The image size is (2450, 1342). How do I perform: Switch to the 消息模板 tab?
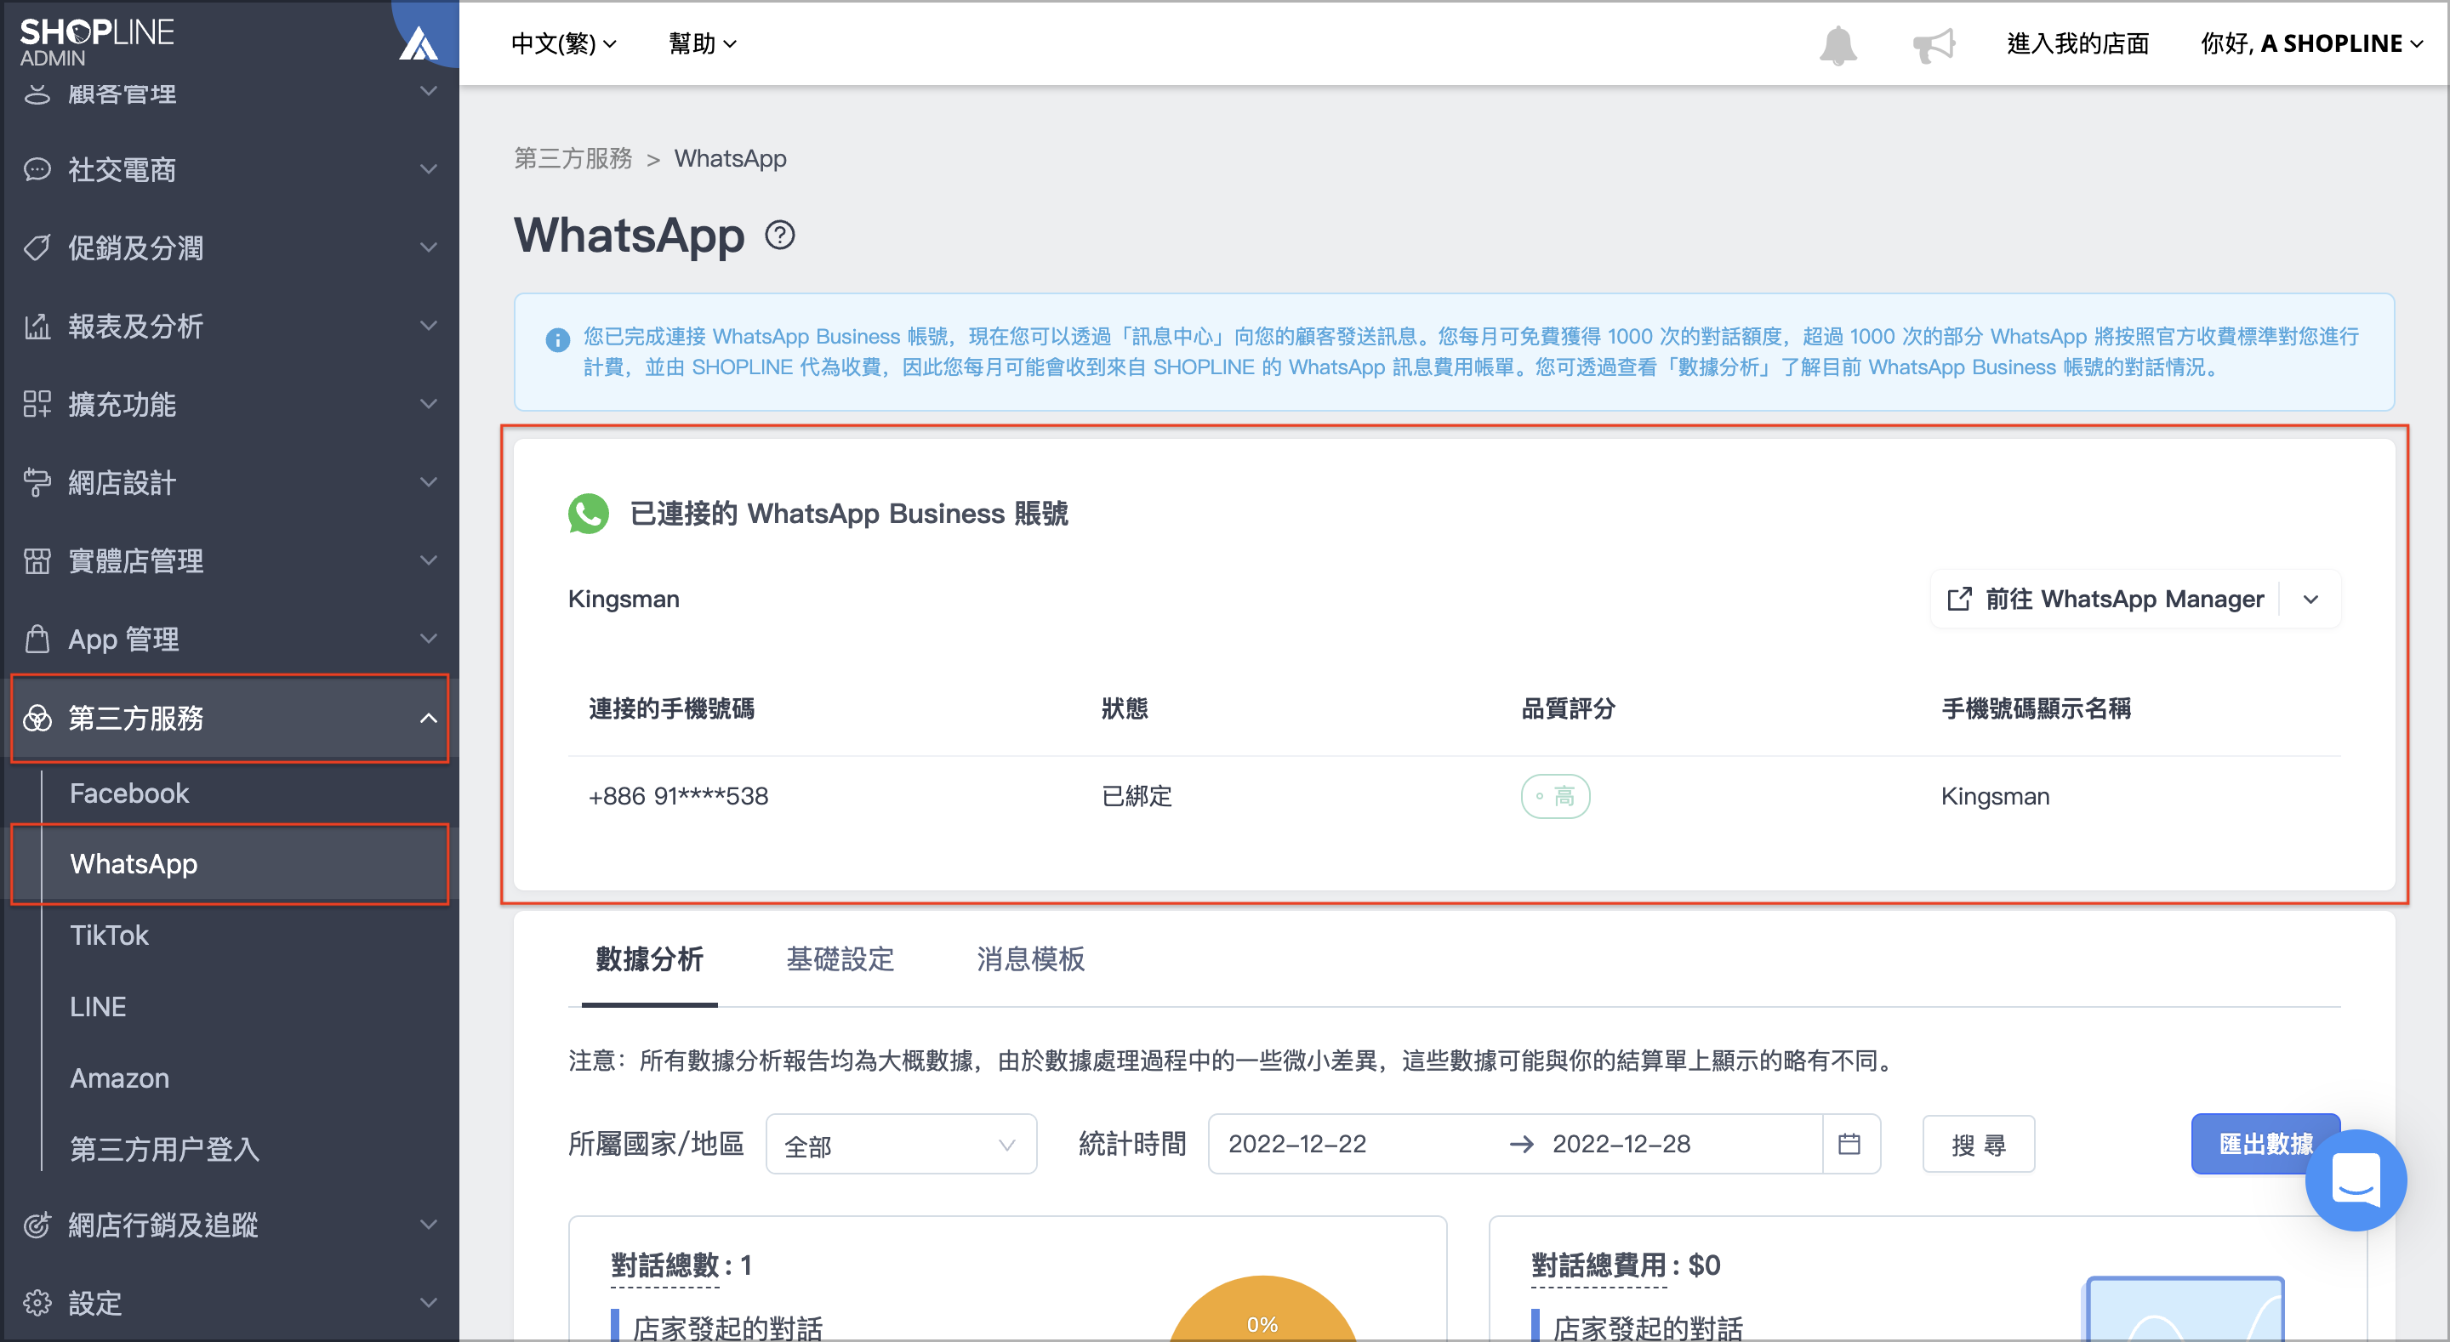(x=1030, y=958)
